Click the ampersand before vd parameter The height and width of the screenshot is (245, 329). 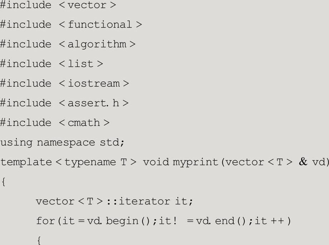click(x=303, y=162)
